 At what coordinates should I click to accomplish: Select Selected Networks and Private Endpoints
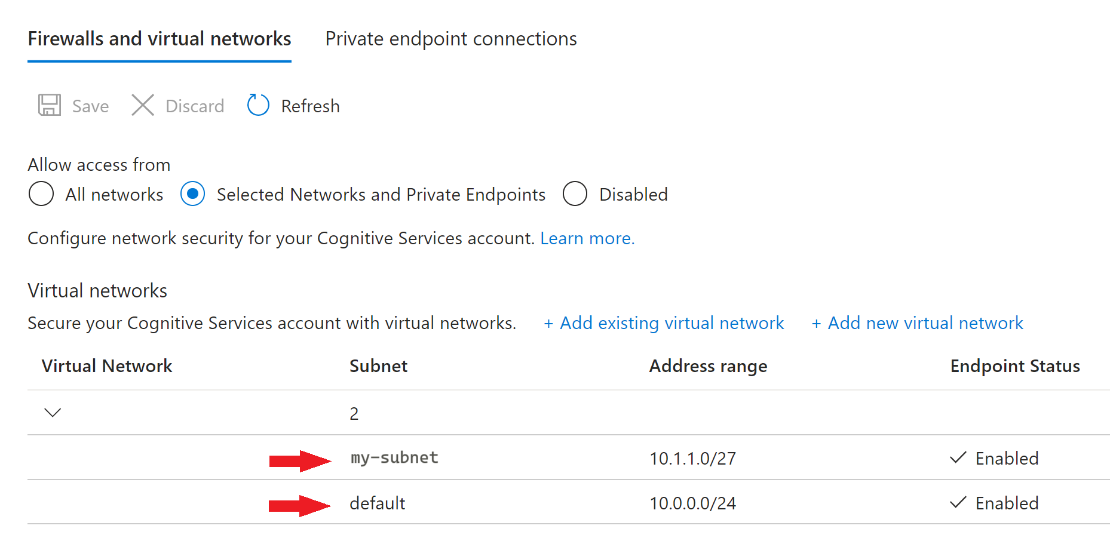pyautogui.click(x=192, y=194)
